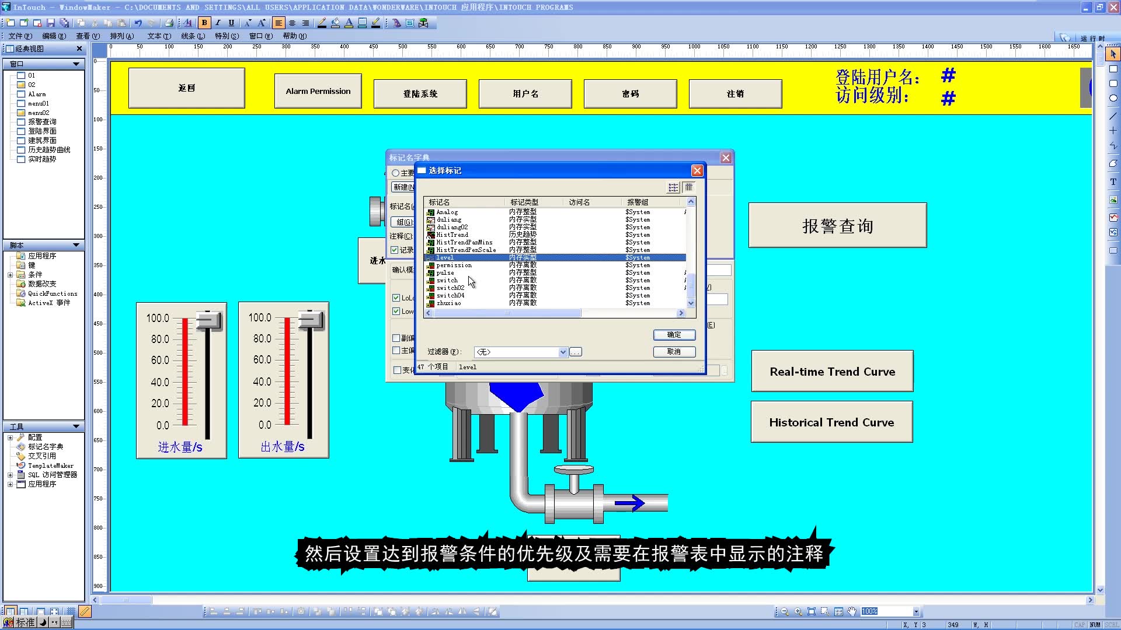Click the 确定 button in tag dialog

[674, 335]
